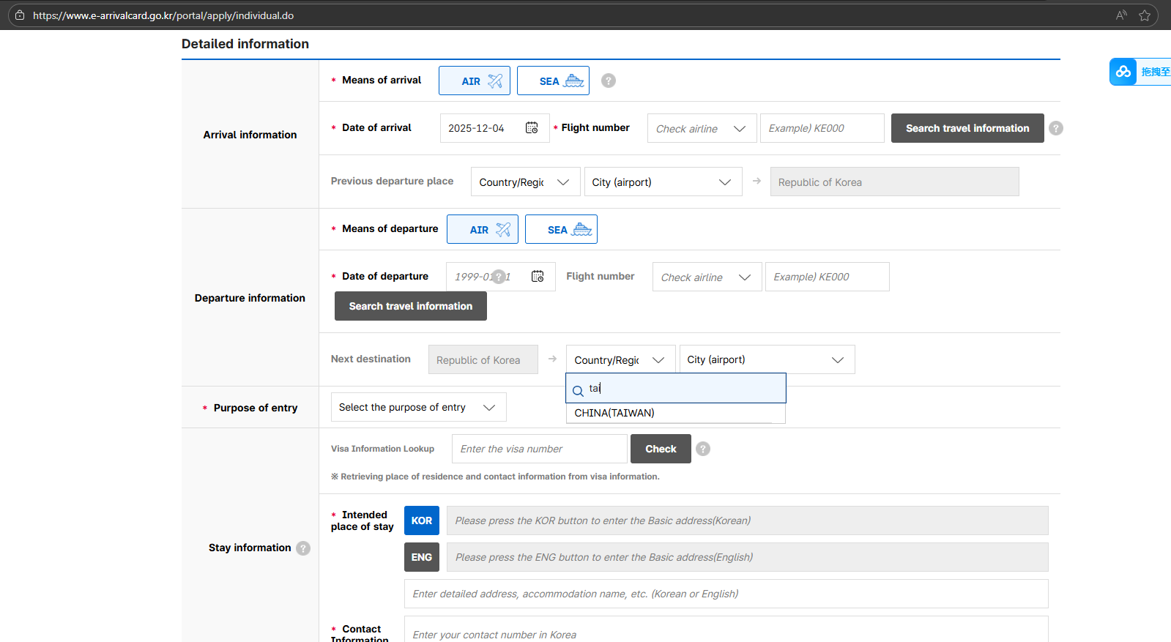Open the departure date calendar picker
The height and width of the screenshot is (642, 1171).
pos(538,277)
